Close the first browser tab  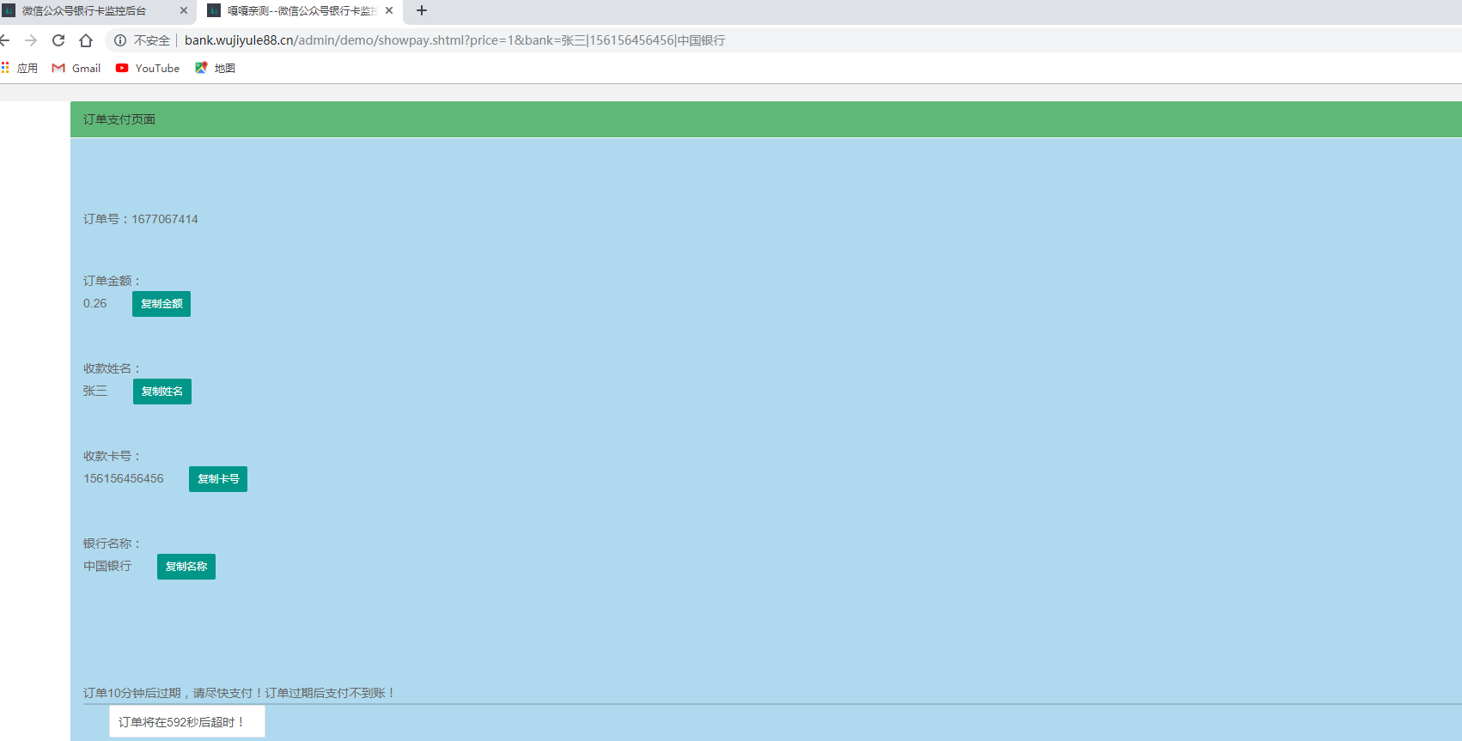(184, 11)
